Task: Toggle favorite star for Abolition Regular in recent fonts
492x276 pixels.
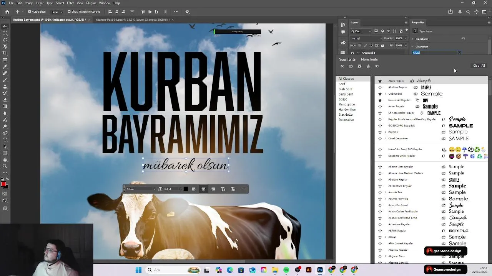Action: (380, 87)
